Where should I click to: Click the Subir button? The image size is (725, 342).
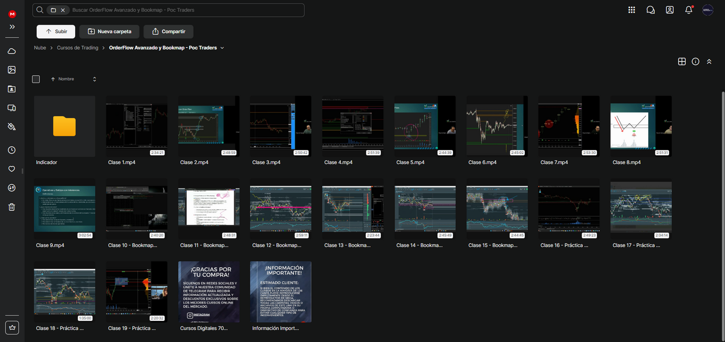click(x=55, y=31)
